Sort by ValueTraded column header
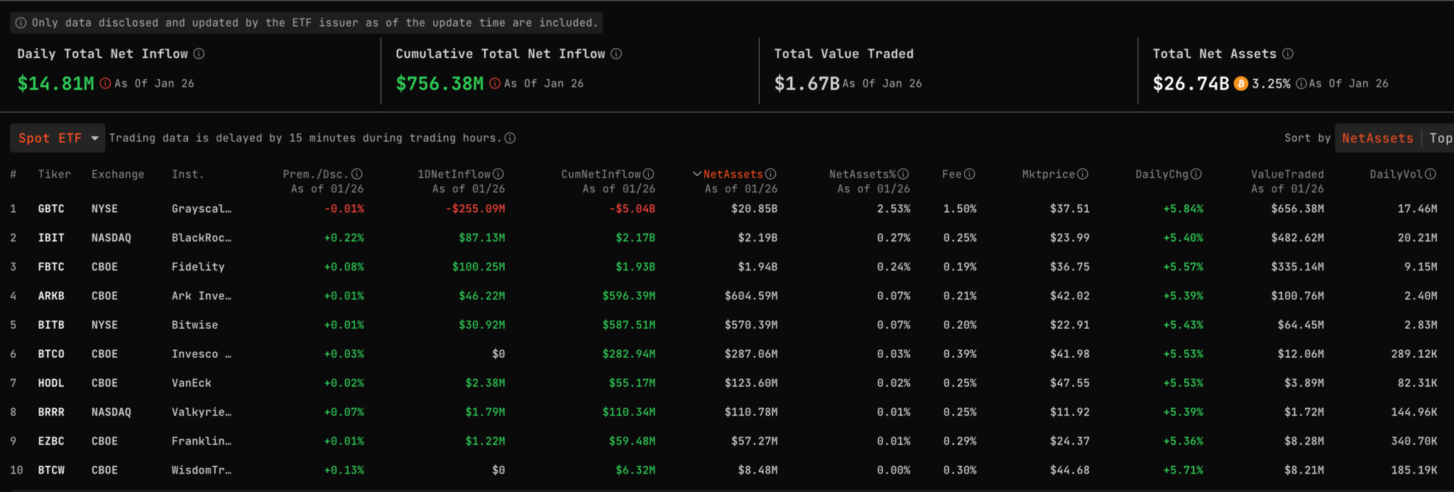Image resolution: width=1454 pixels, height=492 pixels. [1287, 174]
